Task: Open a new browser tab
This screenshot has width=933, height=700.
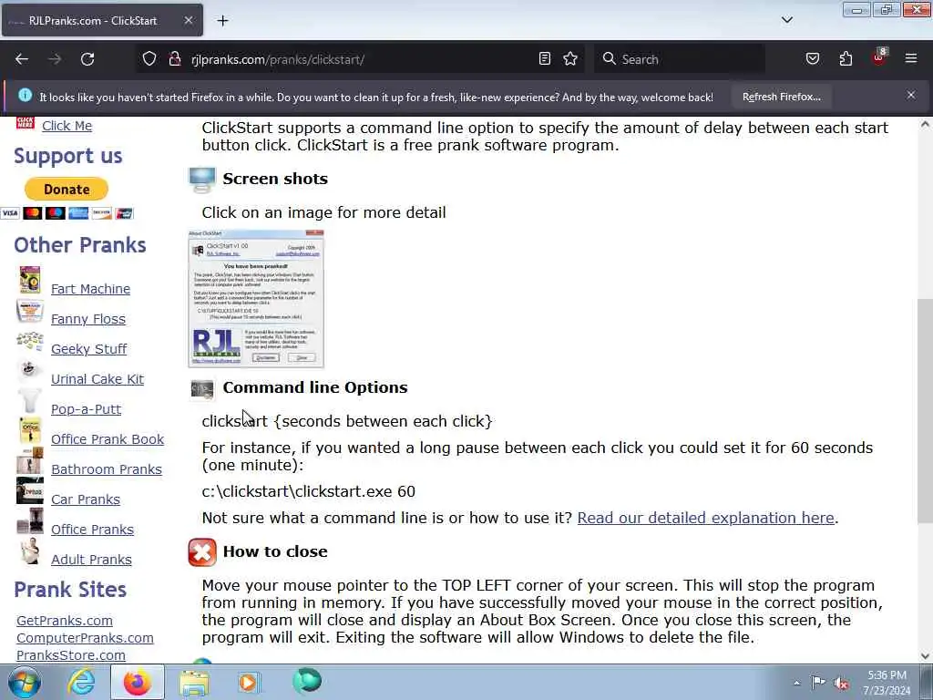Action: tap(222, 21)
